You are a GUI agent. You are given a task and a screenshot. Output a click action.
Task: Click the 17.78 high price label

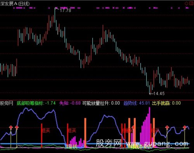click(x=66, y=10)
